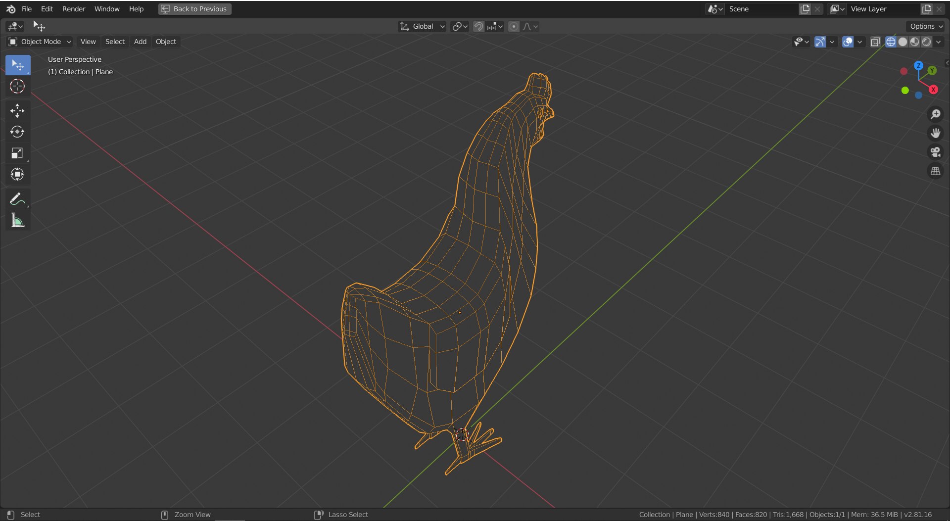Click the Blender logo menu
950x521 pixels.
[11, 9]
